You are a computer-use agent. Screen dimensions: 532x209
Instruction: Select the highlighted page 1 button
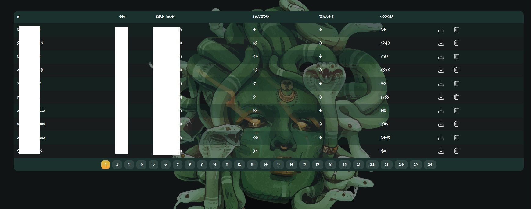(x=106, y=165)
